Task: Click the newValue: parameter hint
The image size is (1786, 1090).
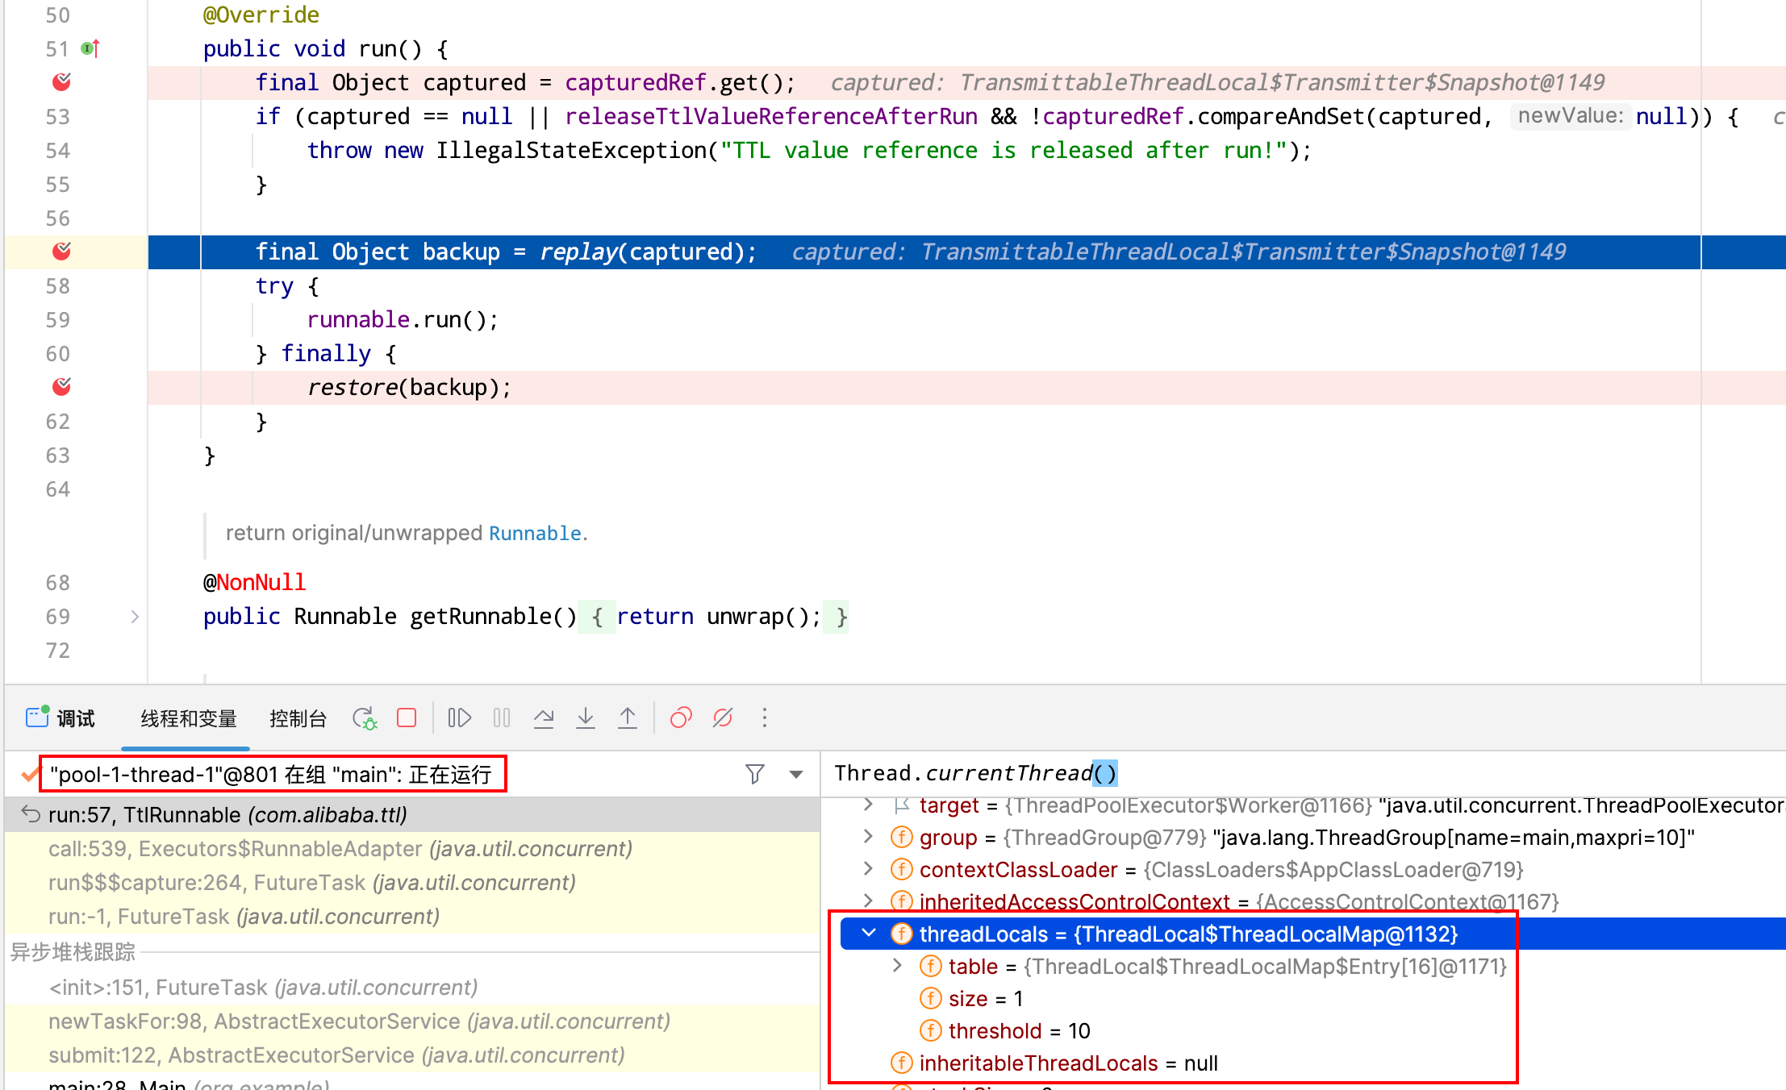Action: [x=1570, y=116]
